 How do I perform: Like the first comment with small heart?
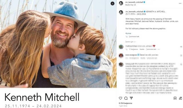click(x=181, y=47)
